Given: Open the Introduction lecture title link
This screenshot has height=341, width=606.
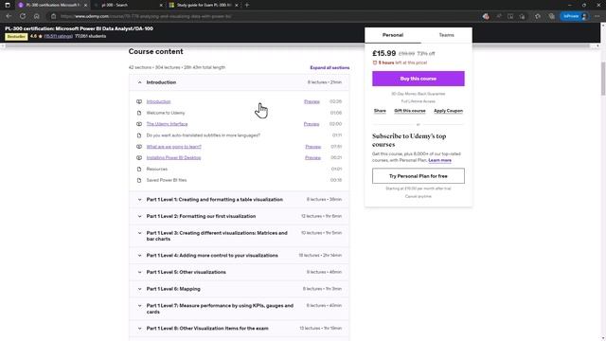Looking at the screenshot, I should pyautogui.click(x=158, y=101).
